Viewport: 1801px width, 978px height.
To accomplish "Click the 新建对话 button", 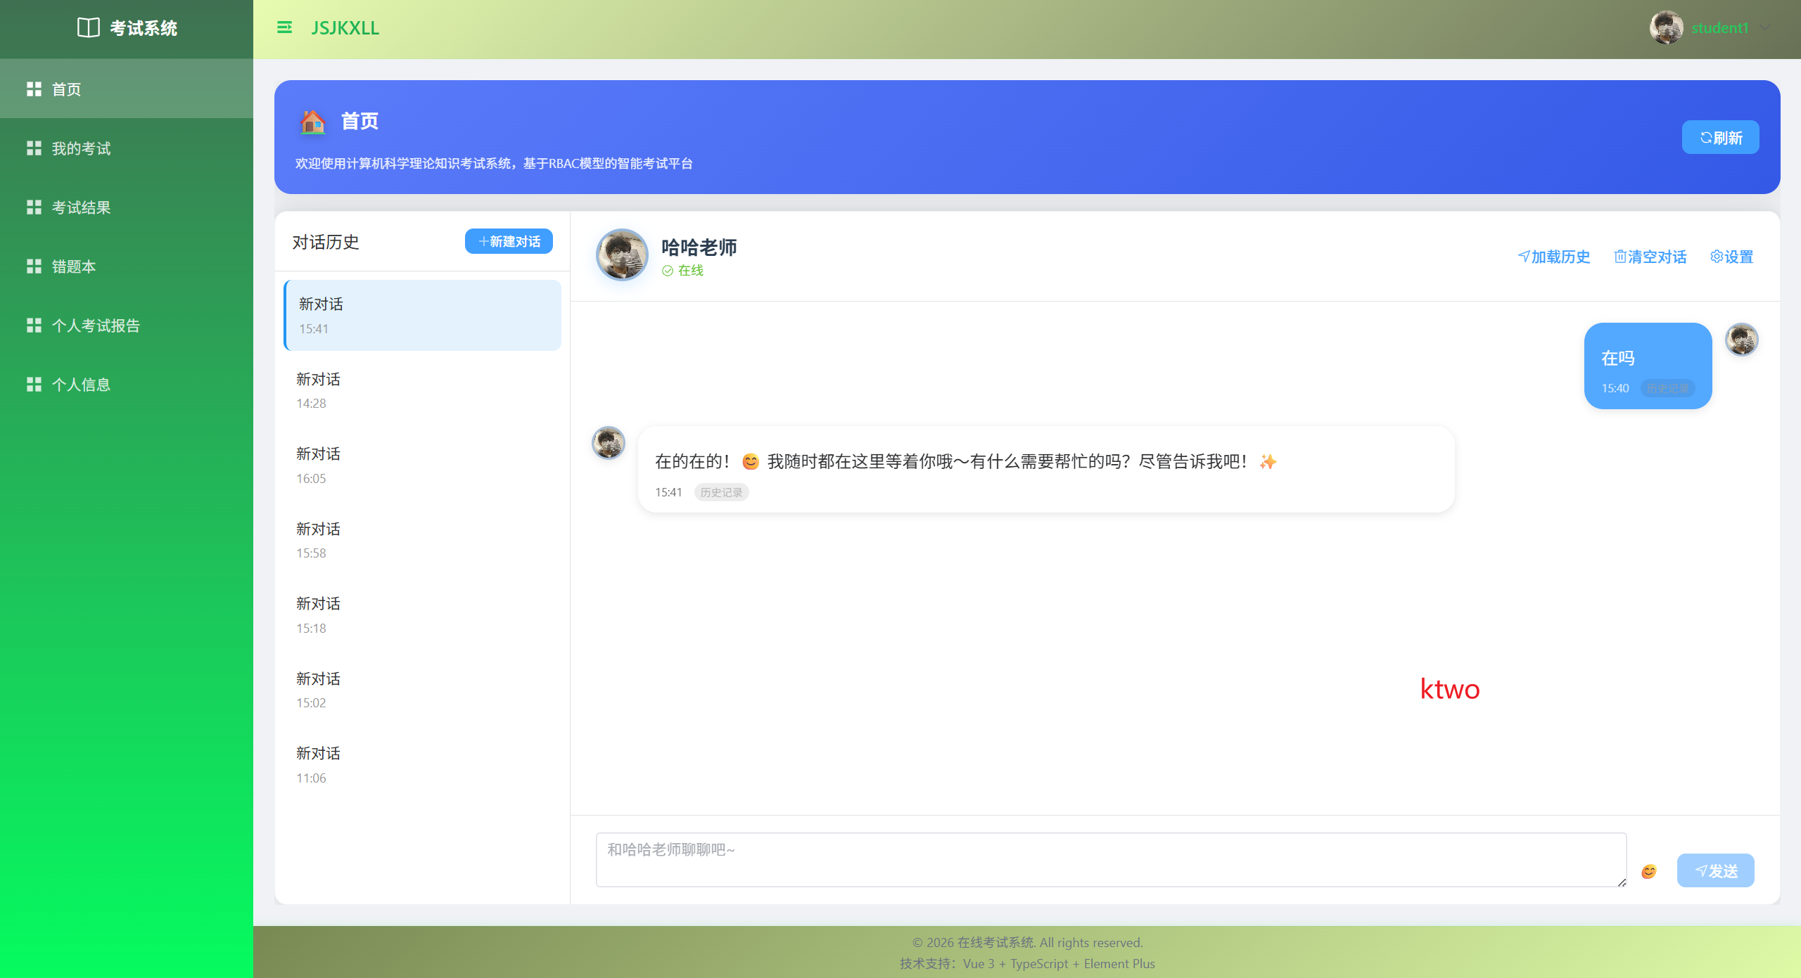I will (509, 241).
